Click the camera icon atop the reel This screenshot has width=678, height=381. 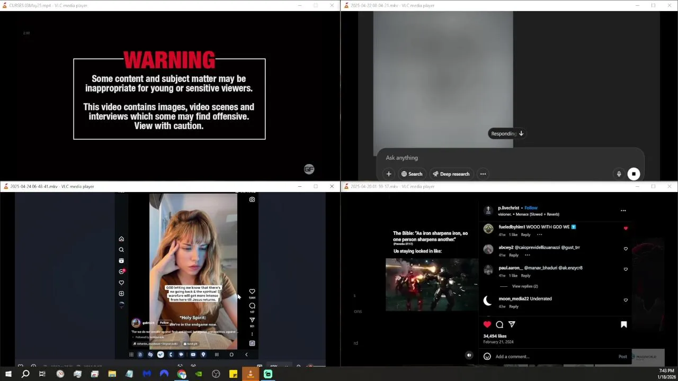click(x=252, y=199)
